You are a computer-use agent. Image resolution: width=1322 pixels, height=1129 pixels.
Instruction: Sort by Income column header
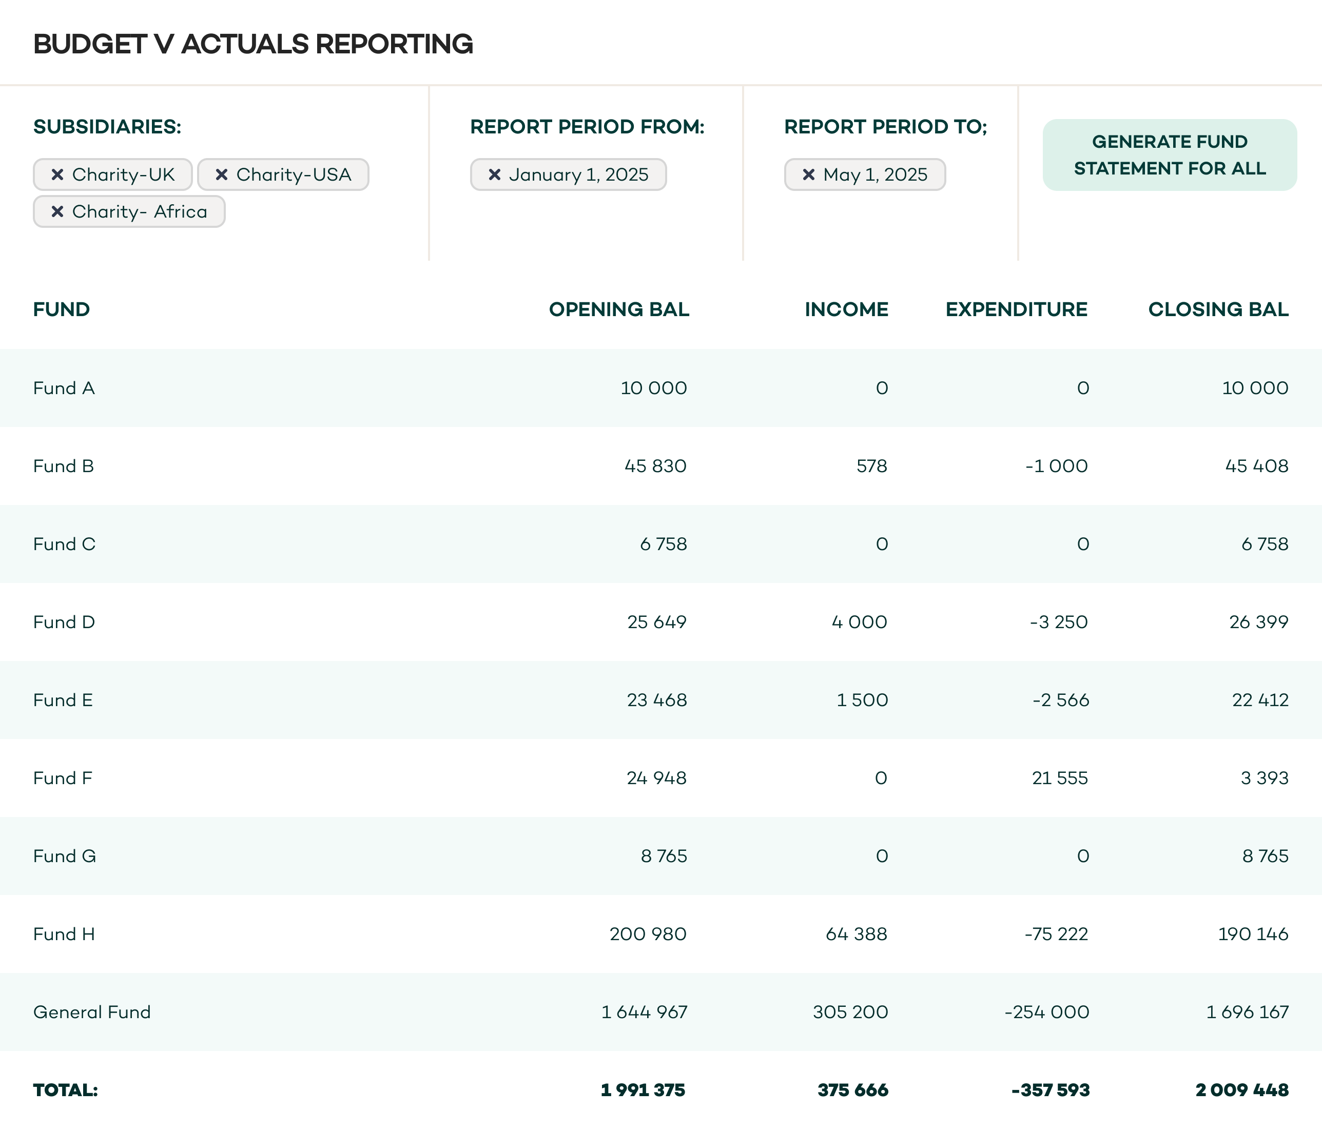coord(846,309)
